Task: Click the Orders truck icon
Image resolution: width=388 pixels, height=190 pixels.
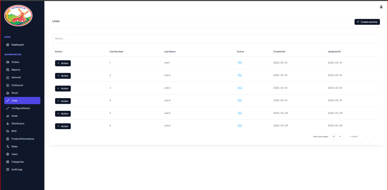Action: (x=8, y=62)
